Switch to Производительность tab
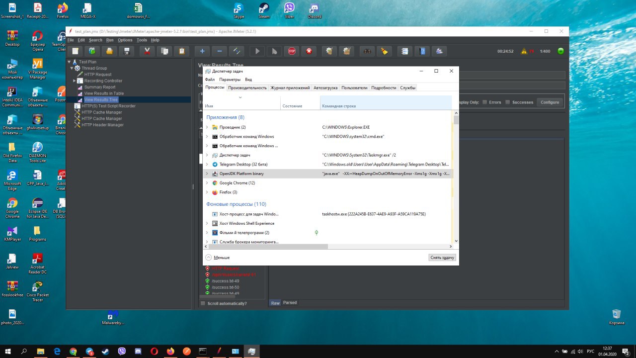 tap(247, 88)
